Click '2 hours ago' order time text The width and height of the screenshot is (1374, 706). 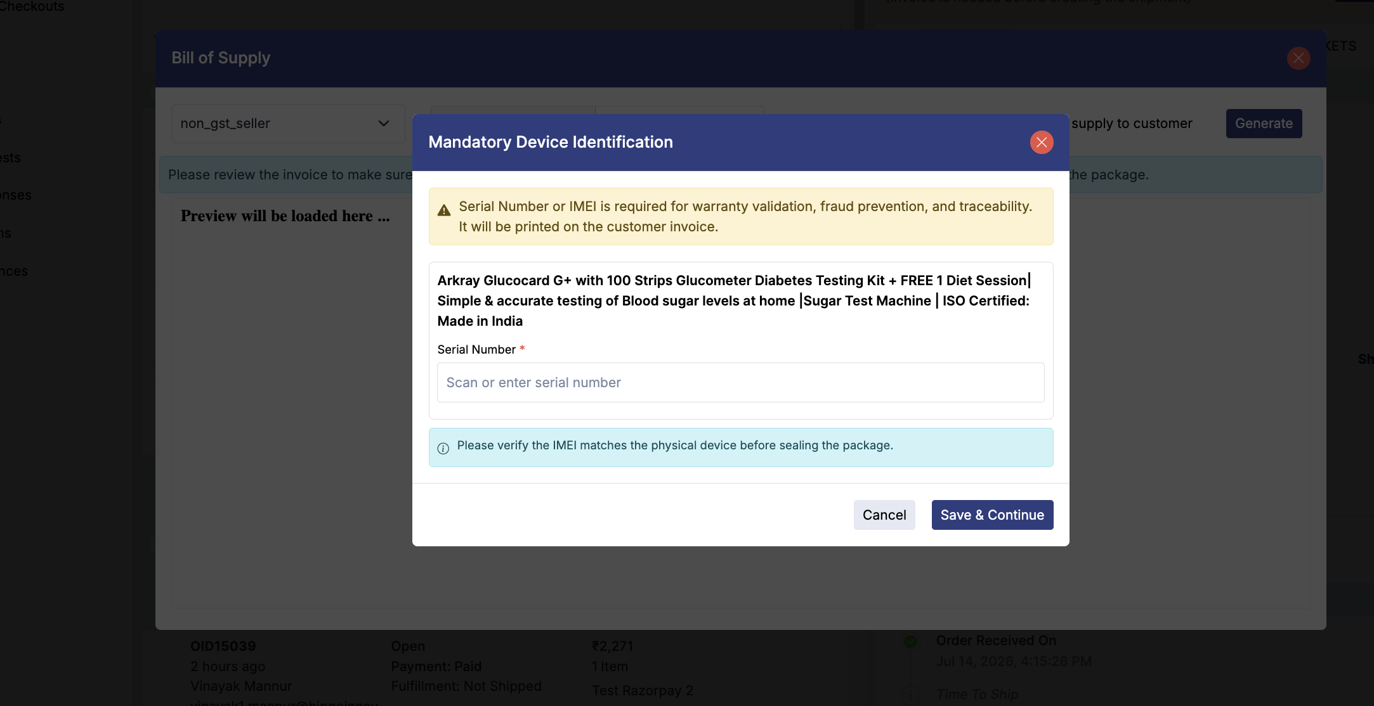click(x=228, y=666)
